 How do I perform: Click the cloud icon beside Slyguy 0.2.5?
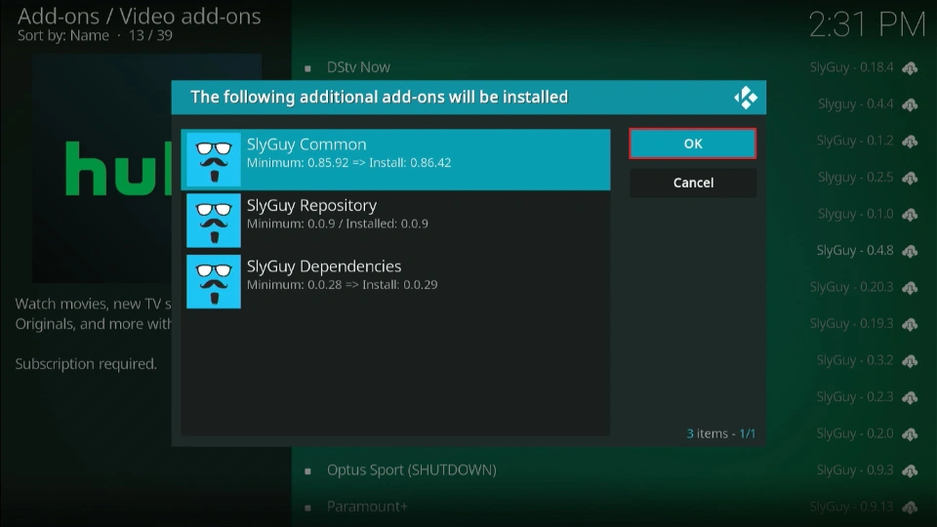pos(910,178)
